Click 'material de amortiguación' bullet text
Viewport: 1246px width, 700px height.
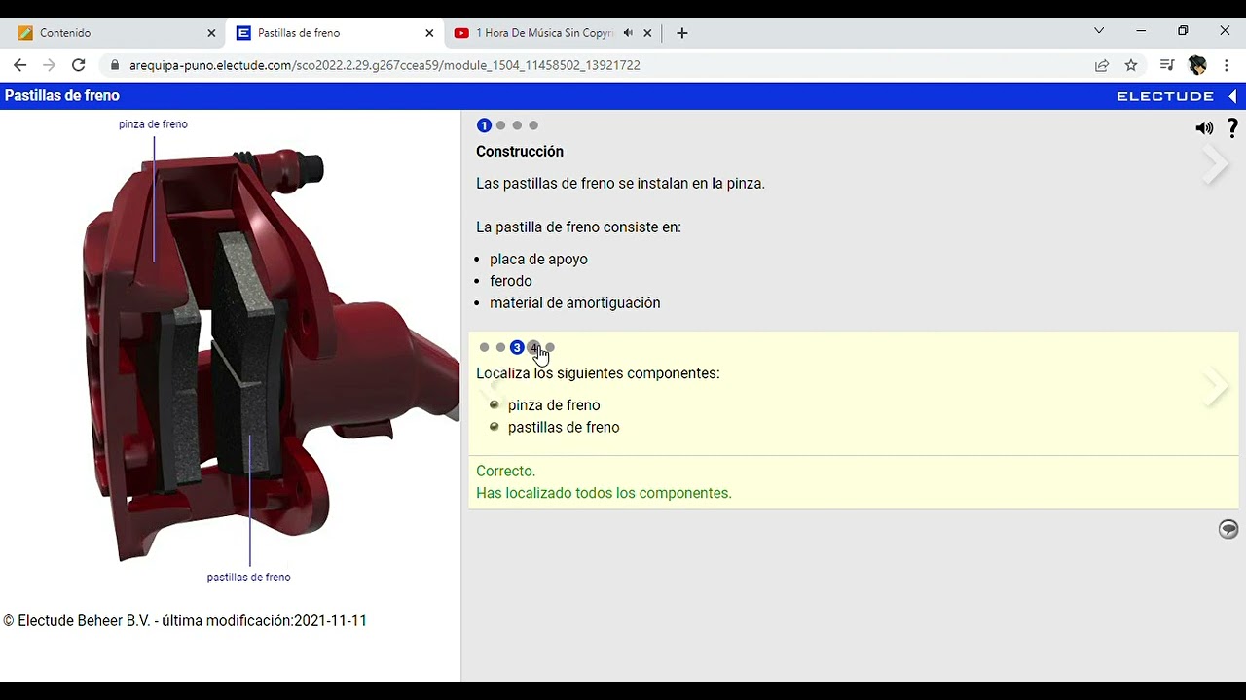click(575, 303)
